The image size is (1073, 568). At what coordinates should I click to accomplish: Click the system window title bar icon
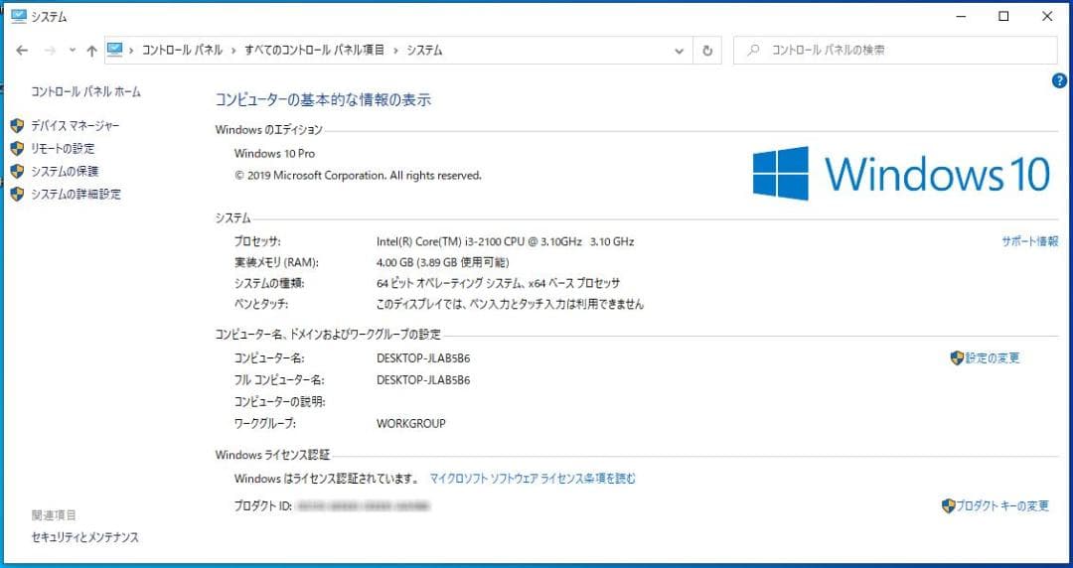point(19,17)
